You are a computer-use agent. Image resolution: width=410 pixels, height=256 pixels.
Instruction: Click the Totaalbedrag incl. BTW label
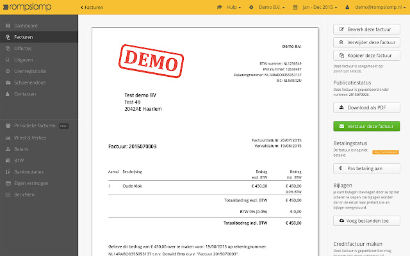pyautogui.click(x=245, y=223)
